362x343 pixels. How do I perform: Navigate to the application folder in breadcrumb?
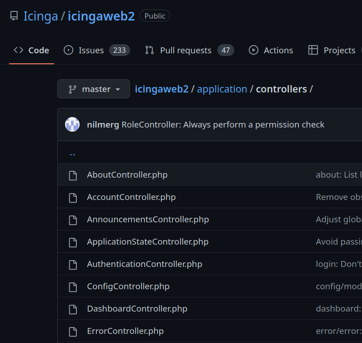coord(222,89)
